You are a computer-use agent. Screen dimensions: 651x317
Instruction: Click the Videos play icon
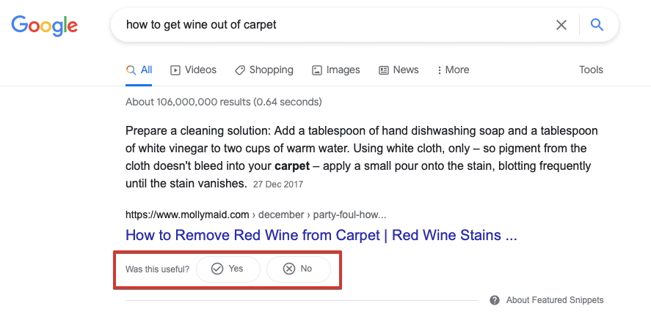click(175, 70)
